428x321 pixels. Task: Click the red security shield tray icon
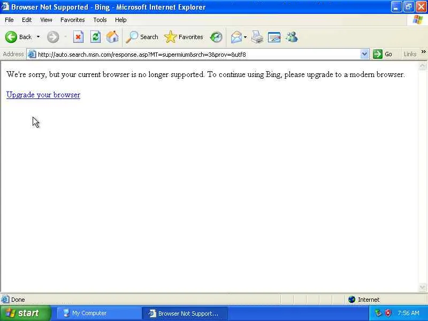388,313
